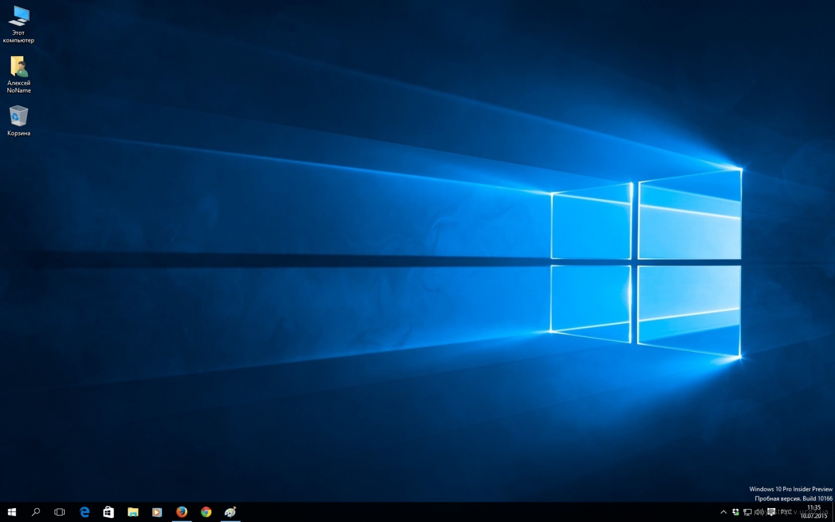Click the Show desktop strip at taskbar edge
This screenshot has height=522, width=835.
pos(833,512)
